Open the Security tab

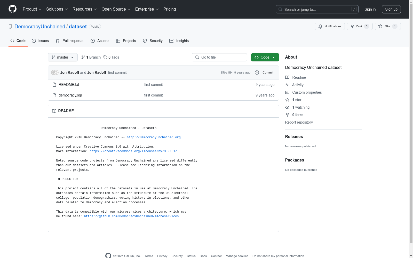[x=153, y=41]
